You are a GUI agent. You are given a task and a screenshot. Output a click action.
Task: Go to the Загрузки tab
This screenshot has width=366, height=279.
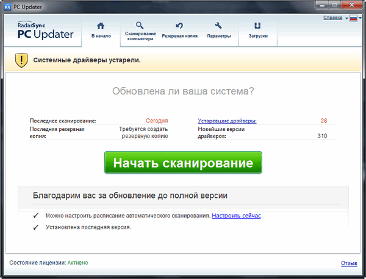tap(258, 31)
